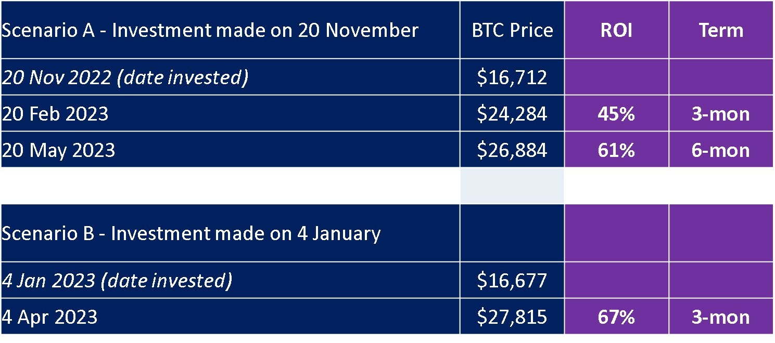Screen dimensions: 775x343
Task: Click the 6-mon term cell
Action: [721, 150]
